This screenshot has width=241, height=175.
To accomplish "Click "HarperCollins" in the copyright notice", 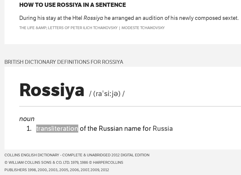I will pyautogui.click(x=108, y=162).
